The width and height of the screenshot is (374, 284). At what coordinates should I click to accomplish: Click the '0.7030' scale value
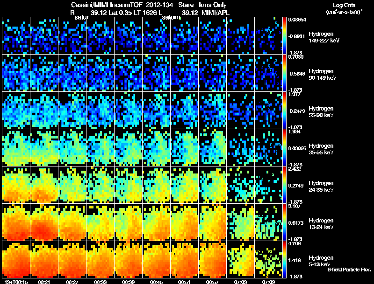295,57
